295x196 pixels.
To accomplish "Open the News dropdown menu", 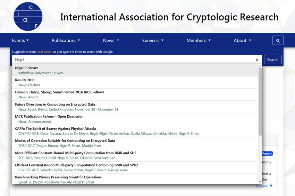I will 111,40.
